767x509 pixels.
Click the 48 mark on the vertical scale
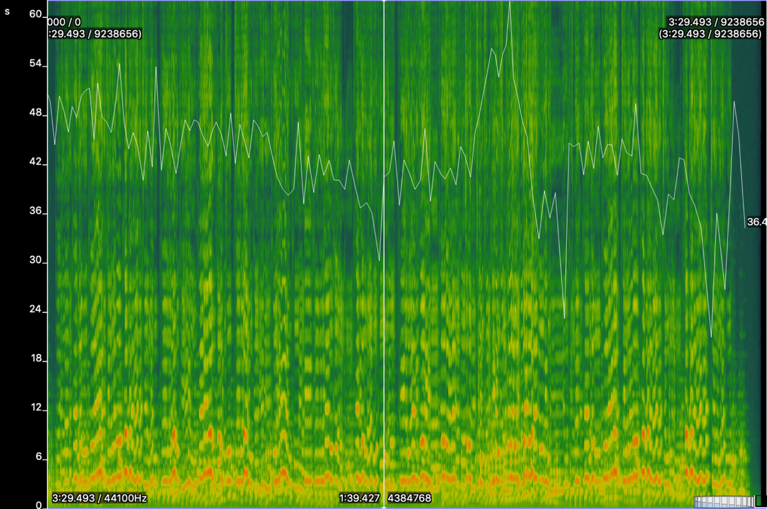pyautogui.click(x=36, y=112)
